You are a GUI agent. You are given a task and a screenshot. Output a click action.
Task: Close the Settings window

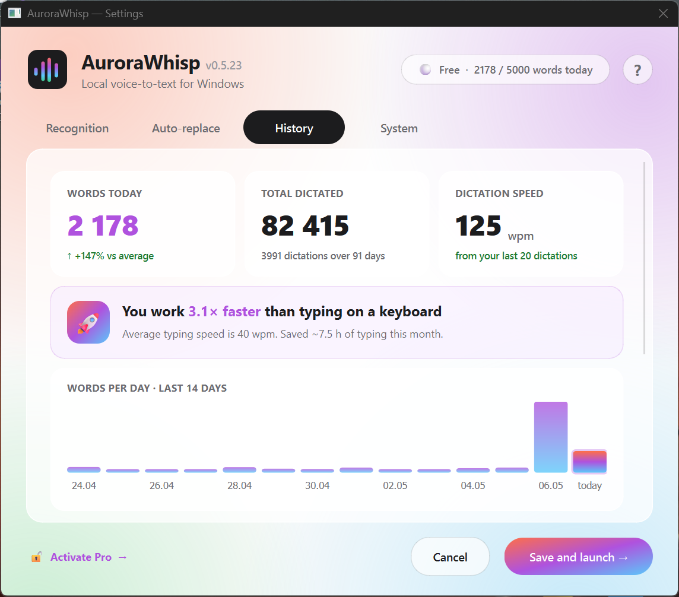(663, 14)
